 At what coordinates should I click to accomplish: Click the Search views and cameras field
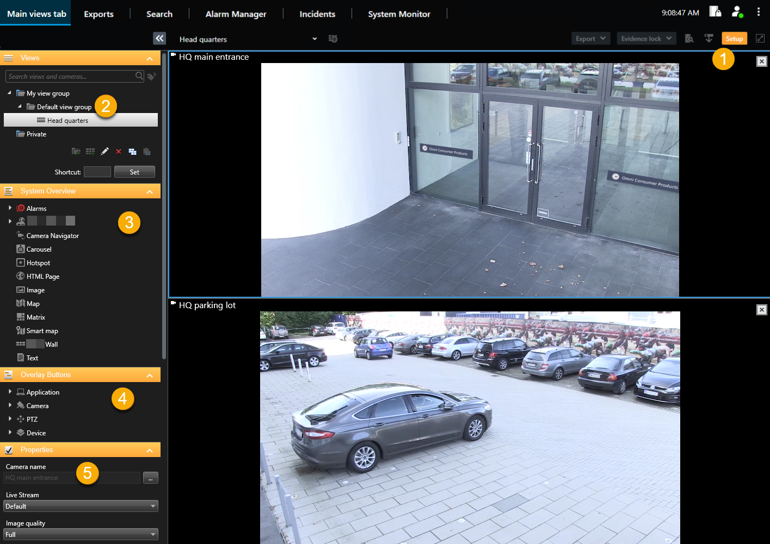coord(71,77)
